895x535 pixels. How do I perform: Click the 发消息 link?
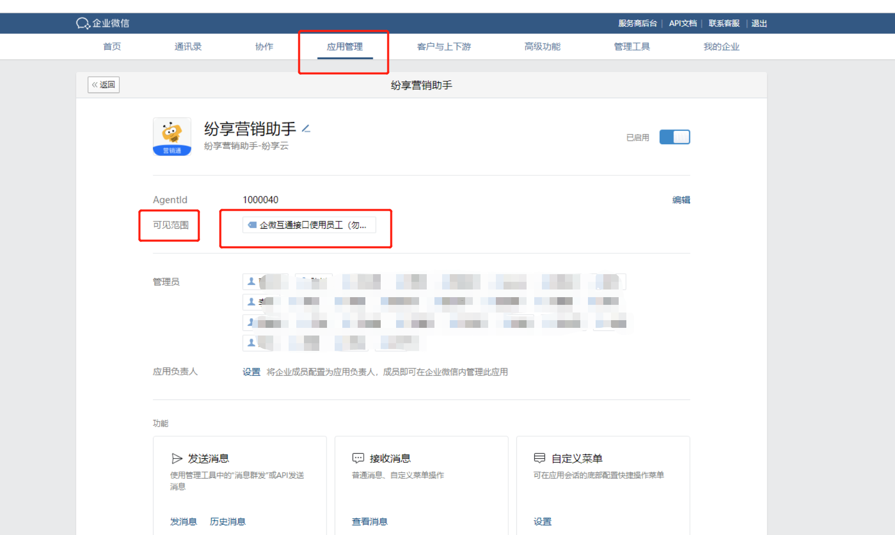(x=183, y=521)
